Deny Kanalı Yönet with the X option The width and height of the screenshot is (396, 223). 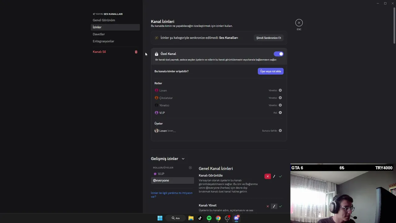coord(268,206)
